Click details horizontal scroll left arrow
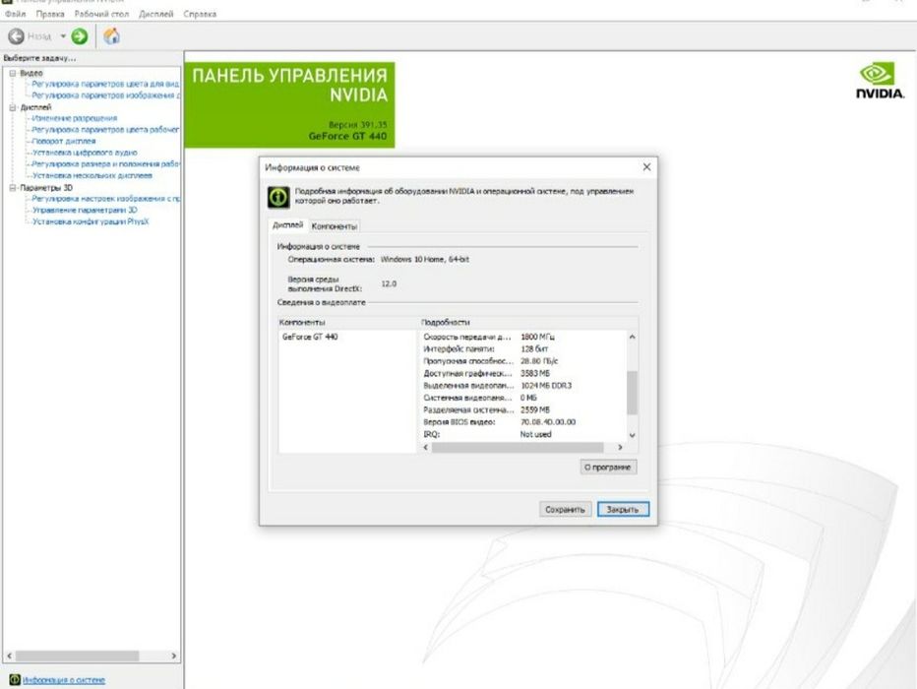Viewport: 917px width, 689px height. pyautogui.click(x=426, y=448)
